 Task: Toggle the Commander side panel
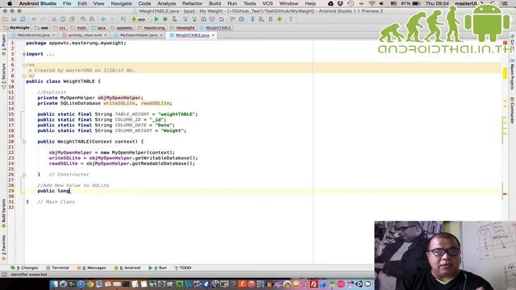tap(513, 110)
